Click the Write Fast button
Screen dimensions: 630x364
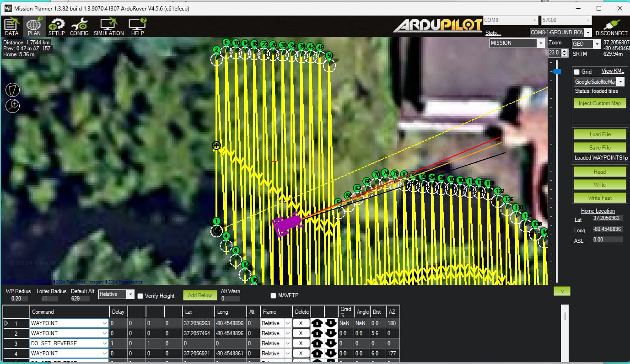coord(600,198)
